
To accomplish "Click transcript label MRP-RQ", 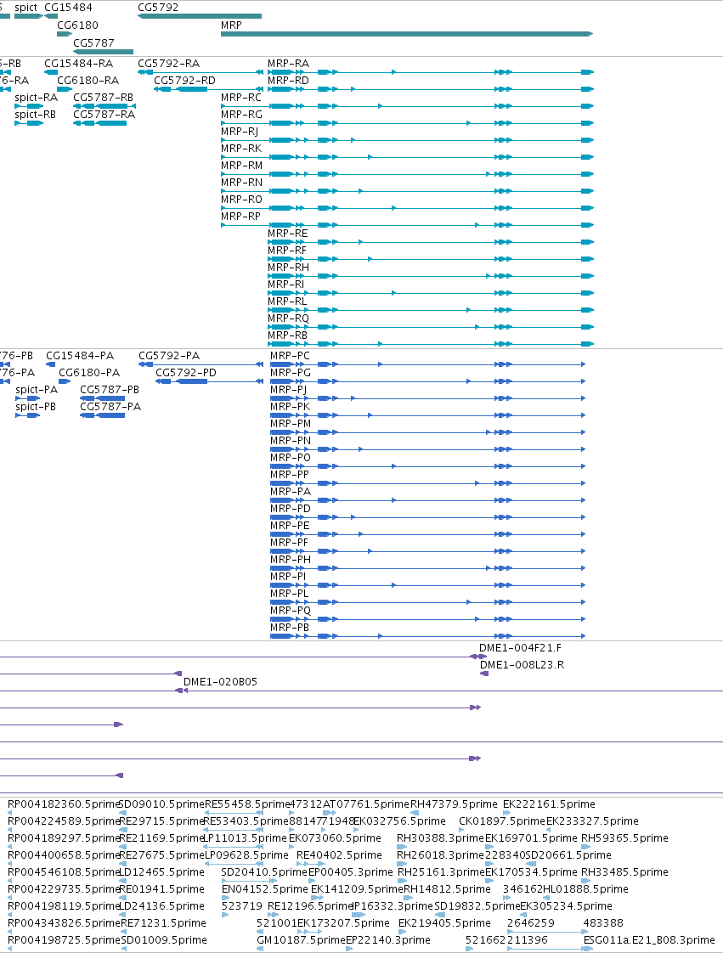I will [288, 319].
